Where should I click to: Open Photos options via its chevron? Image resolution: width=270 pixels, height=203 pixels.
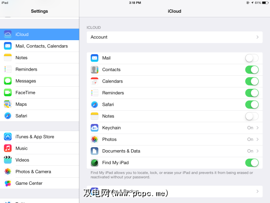(x=257, y=139)
